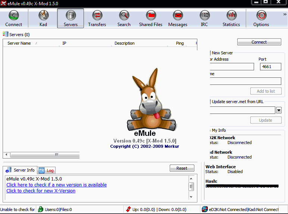The height and width of the screenshot is (214, 288).
Task: Focus the new server address field
Action: (x=232, y=67)
